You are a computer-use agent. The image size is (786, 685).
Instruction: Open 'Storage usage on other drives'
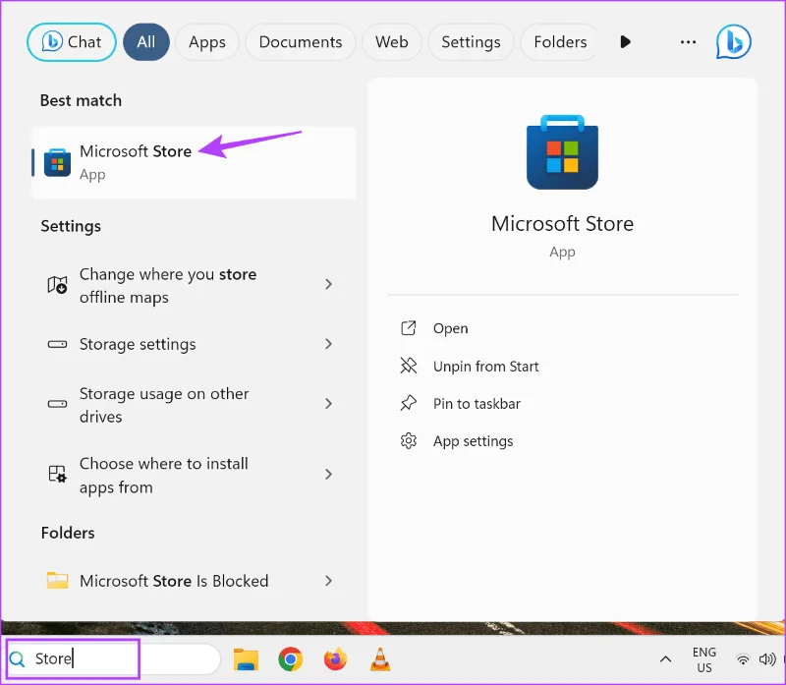click(194, 405)
